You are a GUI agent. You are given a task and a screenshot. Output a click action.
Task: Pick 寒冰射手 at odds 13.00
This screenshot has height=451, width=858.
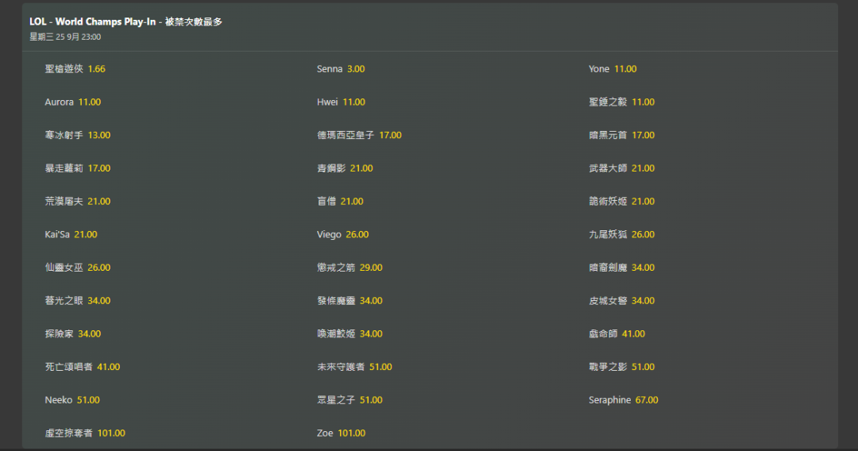(78, 136)
